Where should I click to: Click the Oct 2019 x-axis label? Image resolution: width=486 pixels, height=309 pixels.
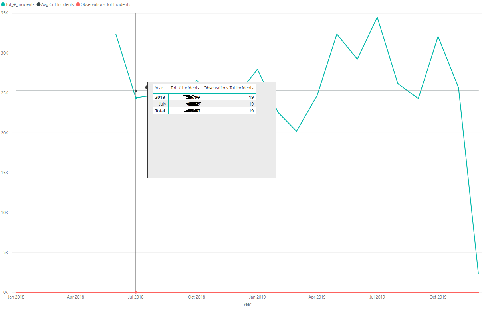pyautogui.click(x=438, y=297)
